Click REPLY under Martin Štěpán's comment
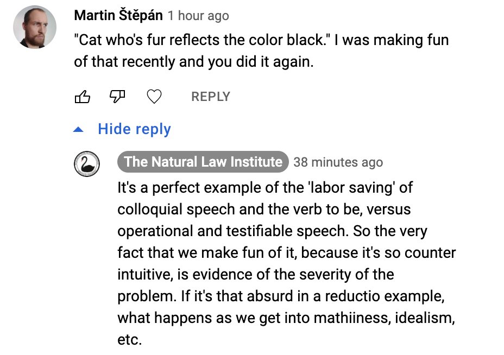504x355 pixels. (x=211, y=97)
